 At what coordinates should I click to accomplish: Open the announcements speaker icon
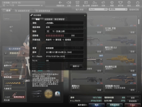(69, 3)
